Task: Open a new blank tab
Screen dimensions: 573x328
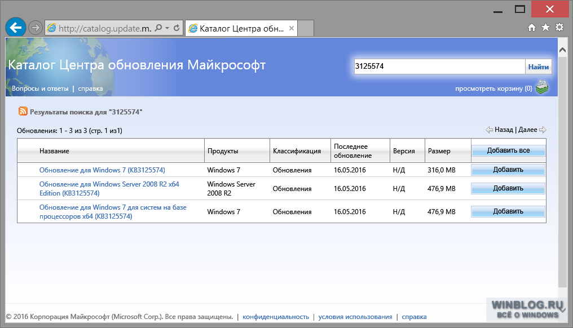Action: point(306,28)
